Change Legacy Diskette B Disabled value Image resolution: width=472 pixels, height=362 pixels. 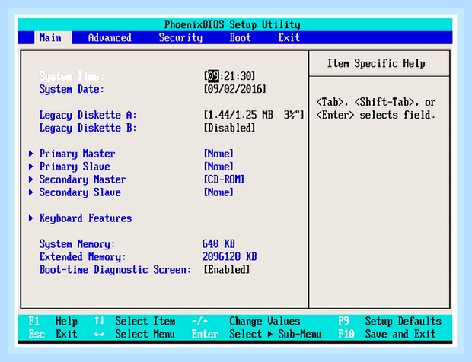click(x=230, y=128)
